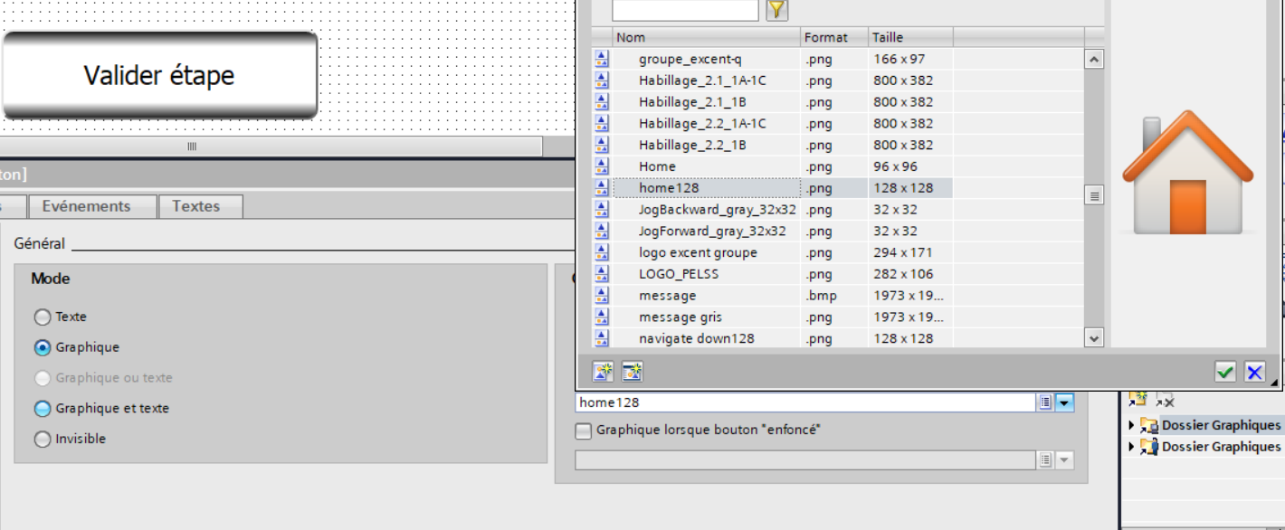
Task: Confirm selection with the green checkmark
Action: (x=1225, y=372)
